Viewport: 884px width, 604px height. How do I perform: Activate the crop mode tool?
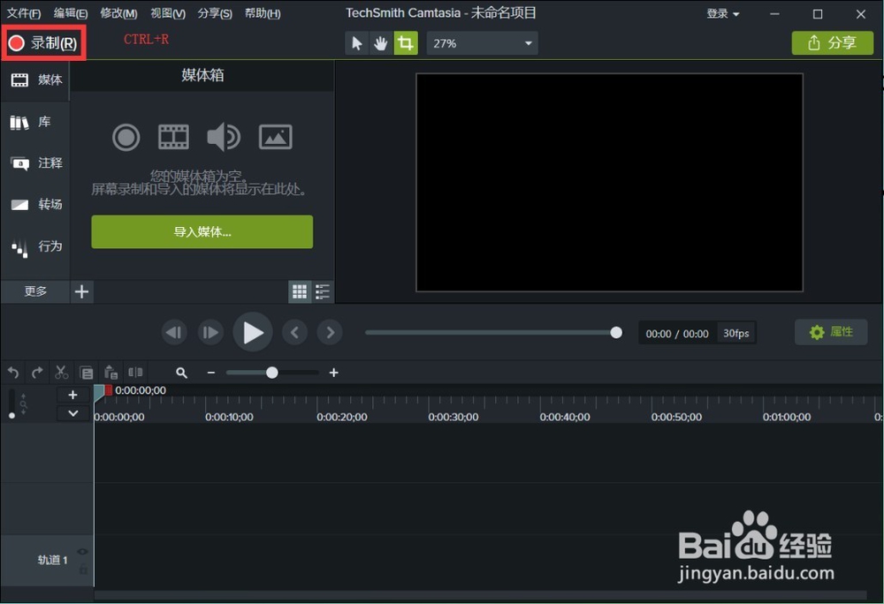click(x=406, y=43)
